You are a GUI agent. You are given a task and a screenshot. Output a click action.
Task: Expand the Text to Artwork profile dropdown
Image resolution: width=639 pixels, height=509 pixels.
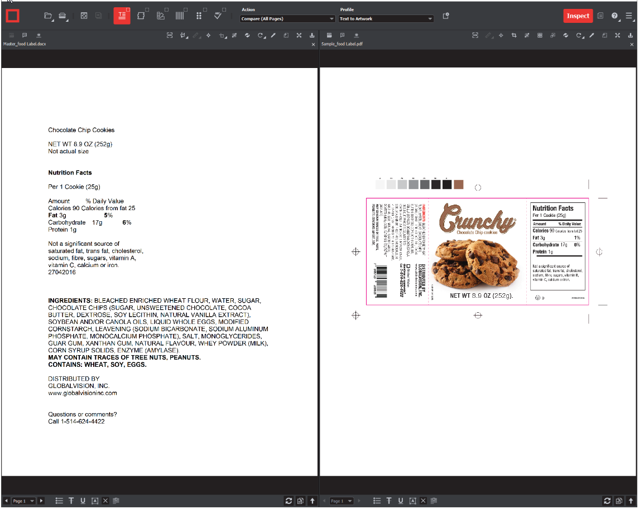tap(386, 19)
